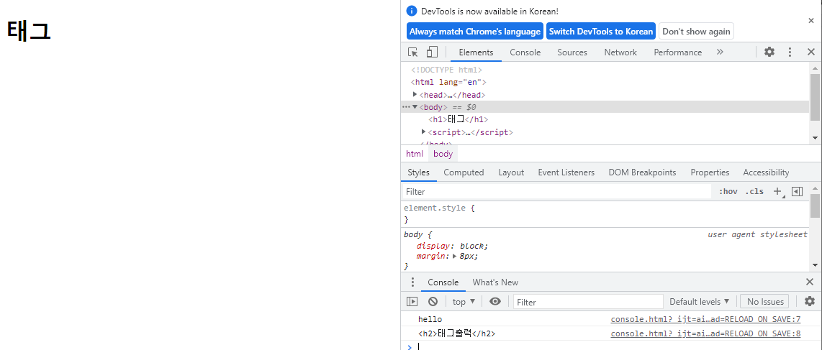Select the Styles pane tab
The width and height of the screenshot is (822, 350).
point(418,172)
